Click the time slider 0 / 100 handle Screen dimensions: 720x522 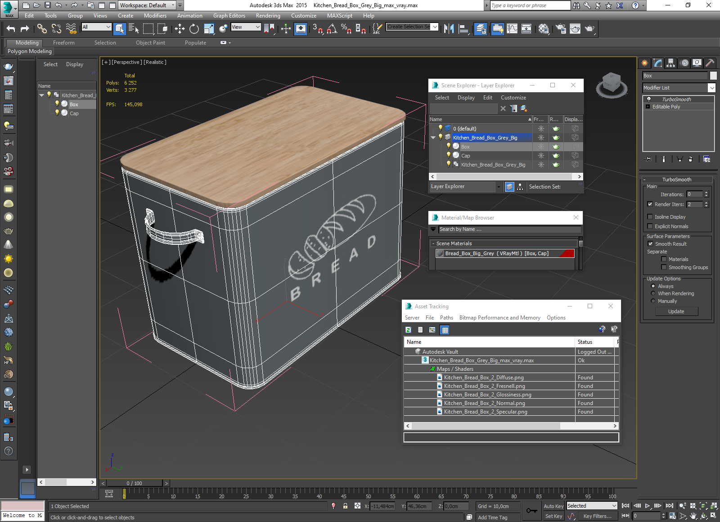click(x=134, y=483)
